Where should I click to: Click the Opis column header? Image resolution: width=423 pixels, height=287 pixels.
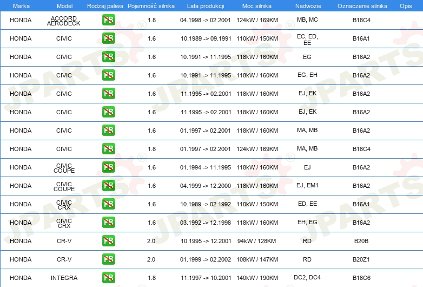(406, 6)
